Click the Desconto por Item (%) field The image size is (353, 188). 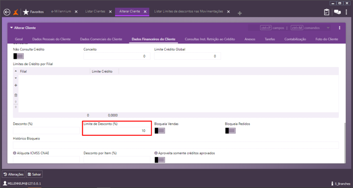point(117,160)
